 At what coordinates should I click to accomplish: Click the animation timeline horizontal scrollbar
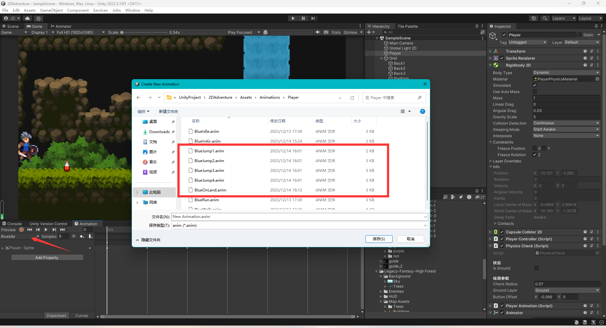tap(228, 316)
